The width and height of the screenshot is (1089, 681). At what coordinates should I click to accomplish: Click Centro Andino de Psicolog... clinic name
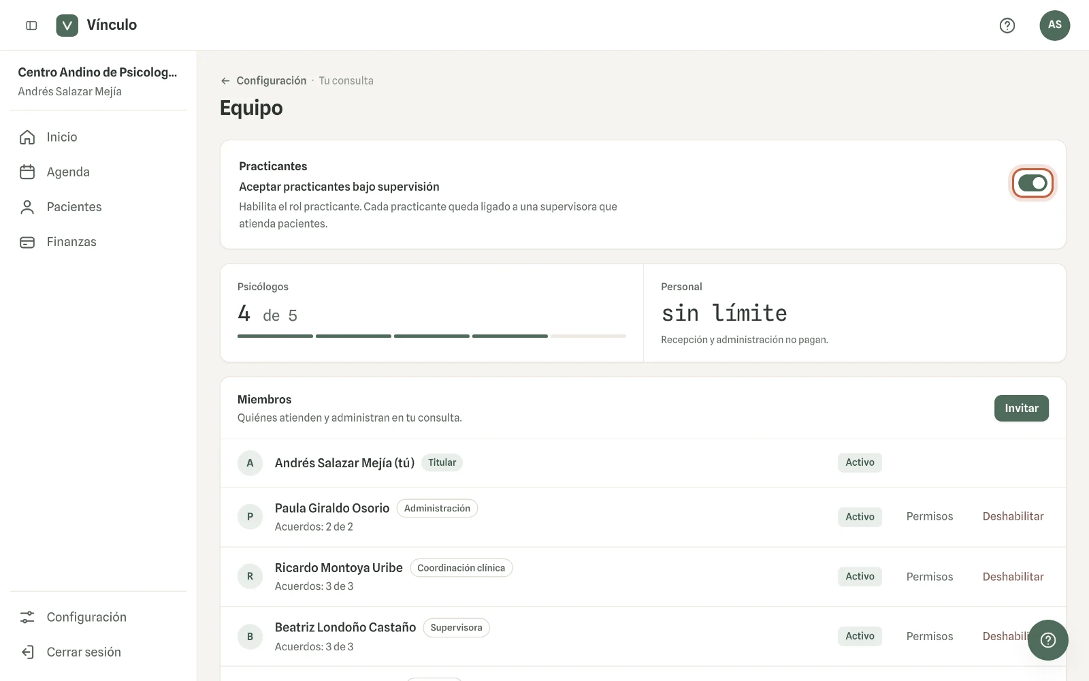point(97,72)
